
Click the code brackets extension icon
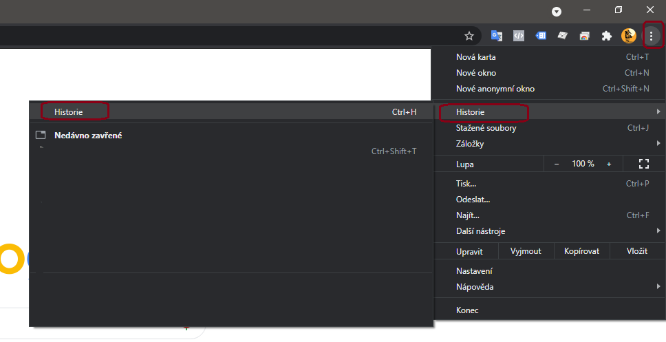[x=519, y=36]
